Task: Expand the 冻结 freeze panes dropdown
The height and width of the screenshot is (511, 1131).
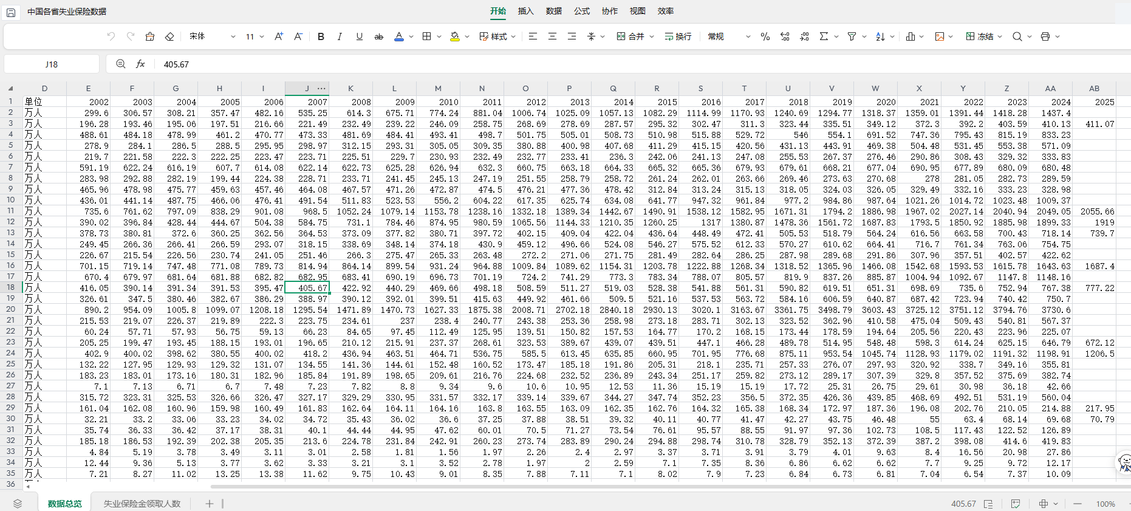Action: tap(1000, 36)
